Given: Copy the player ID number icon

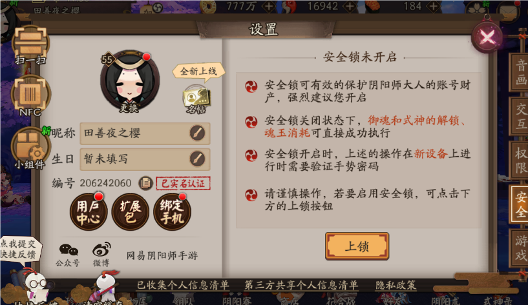Looking at the screenshot, I should [x=145, y=183].
